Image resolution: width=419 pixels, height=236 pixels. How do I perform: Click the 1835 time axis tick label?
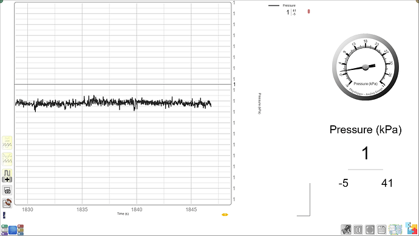[82, 209]
